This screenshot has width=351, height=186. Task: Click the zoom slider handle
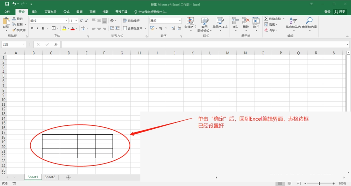click(x=319, y=183)
